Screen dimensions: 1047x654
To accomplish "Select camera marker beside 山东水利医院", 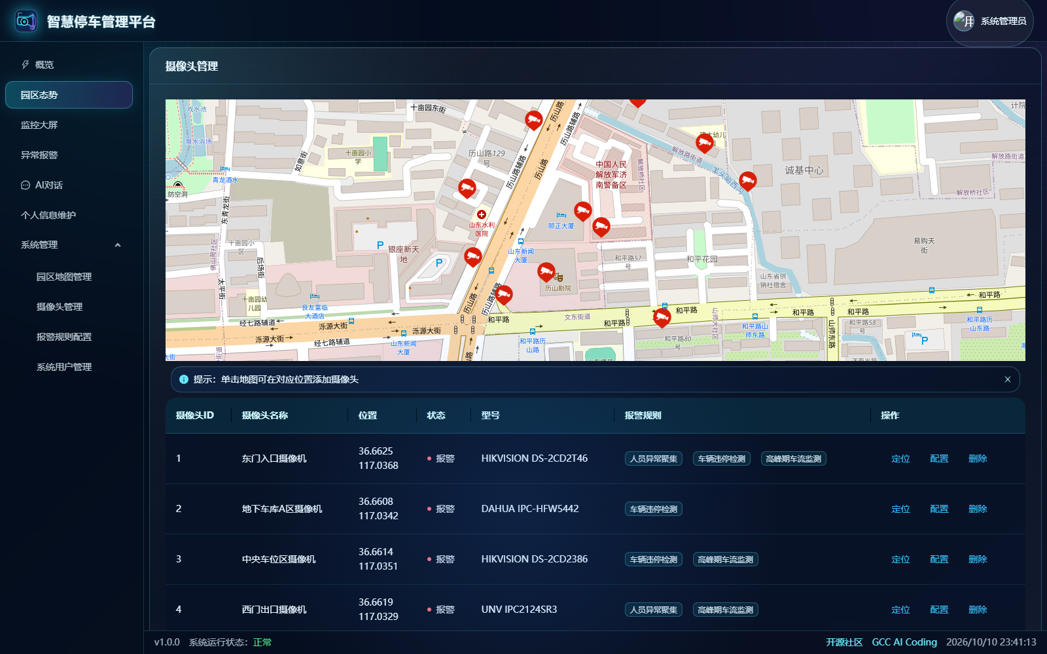I will (x=467, y=189).
